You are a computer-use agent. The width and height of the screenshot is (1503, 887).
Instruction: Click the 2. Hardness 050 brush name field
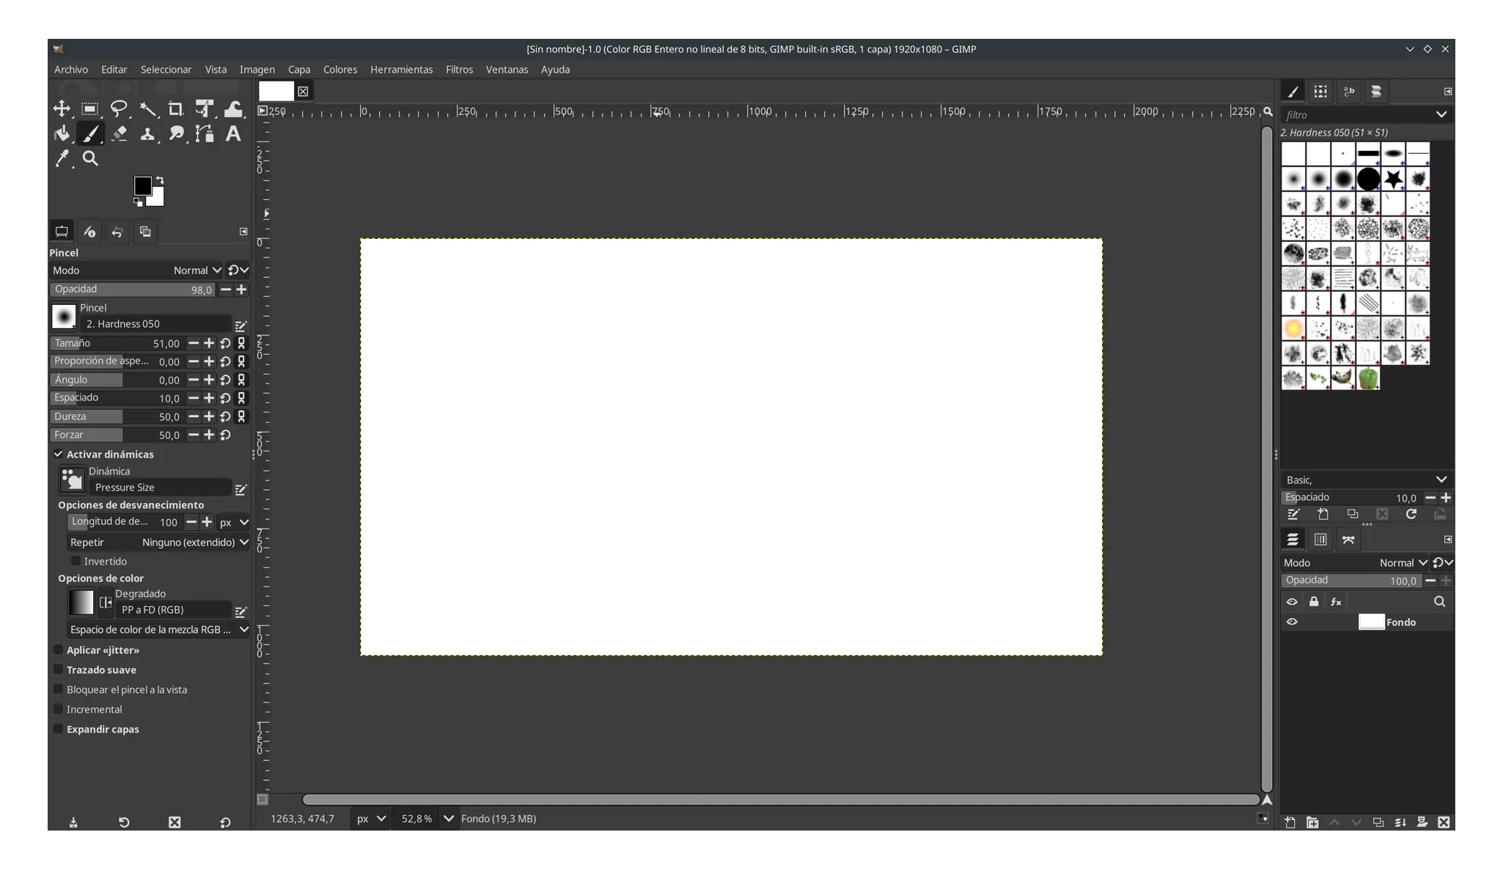coord(155,324)
